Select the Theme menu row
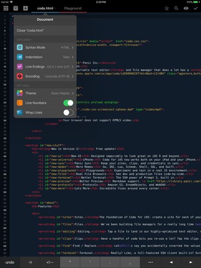Screen dimensions: 201x268 (45, 93)
